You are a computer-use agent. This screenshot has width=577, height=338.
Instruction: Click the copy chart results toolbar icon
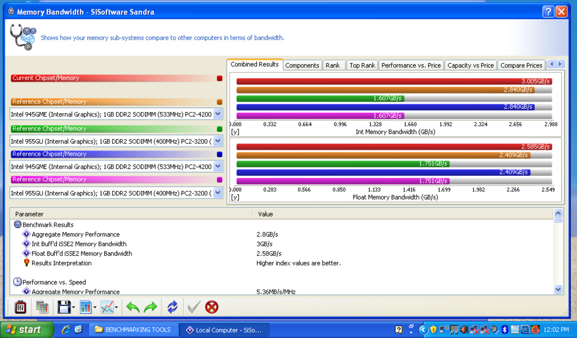click(x=42, y=307)
